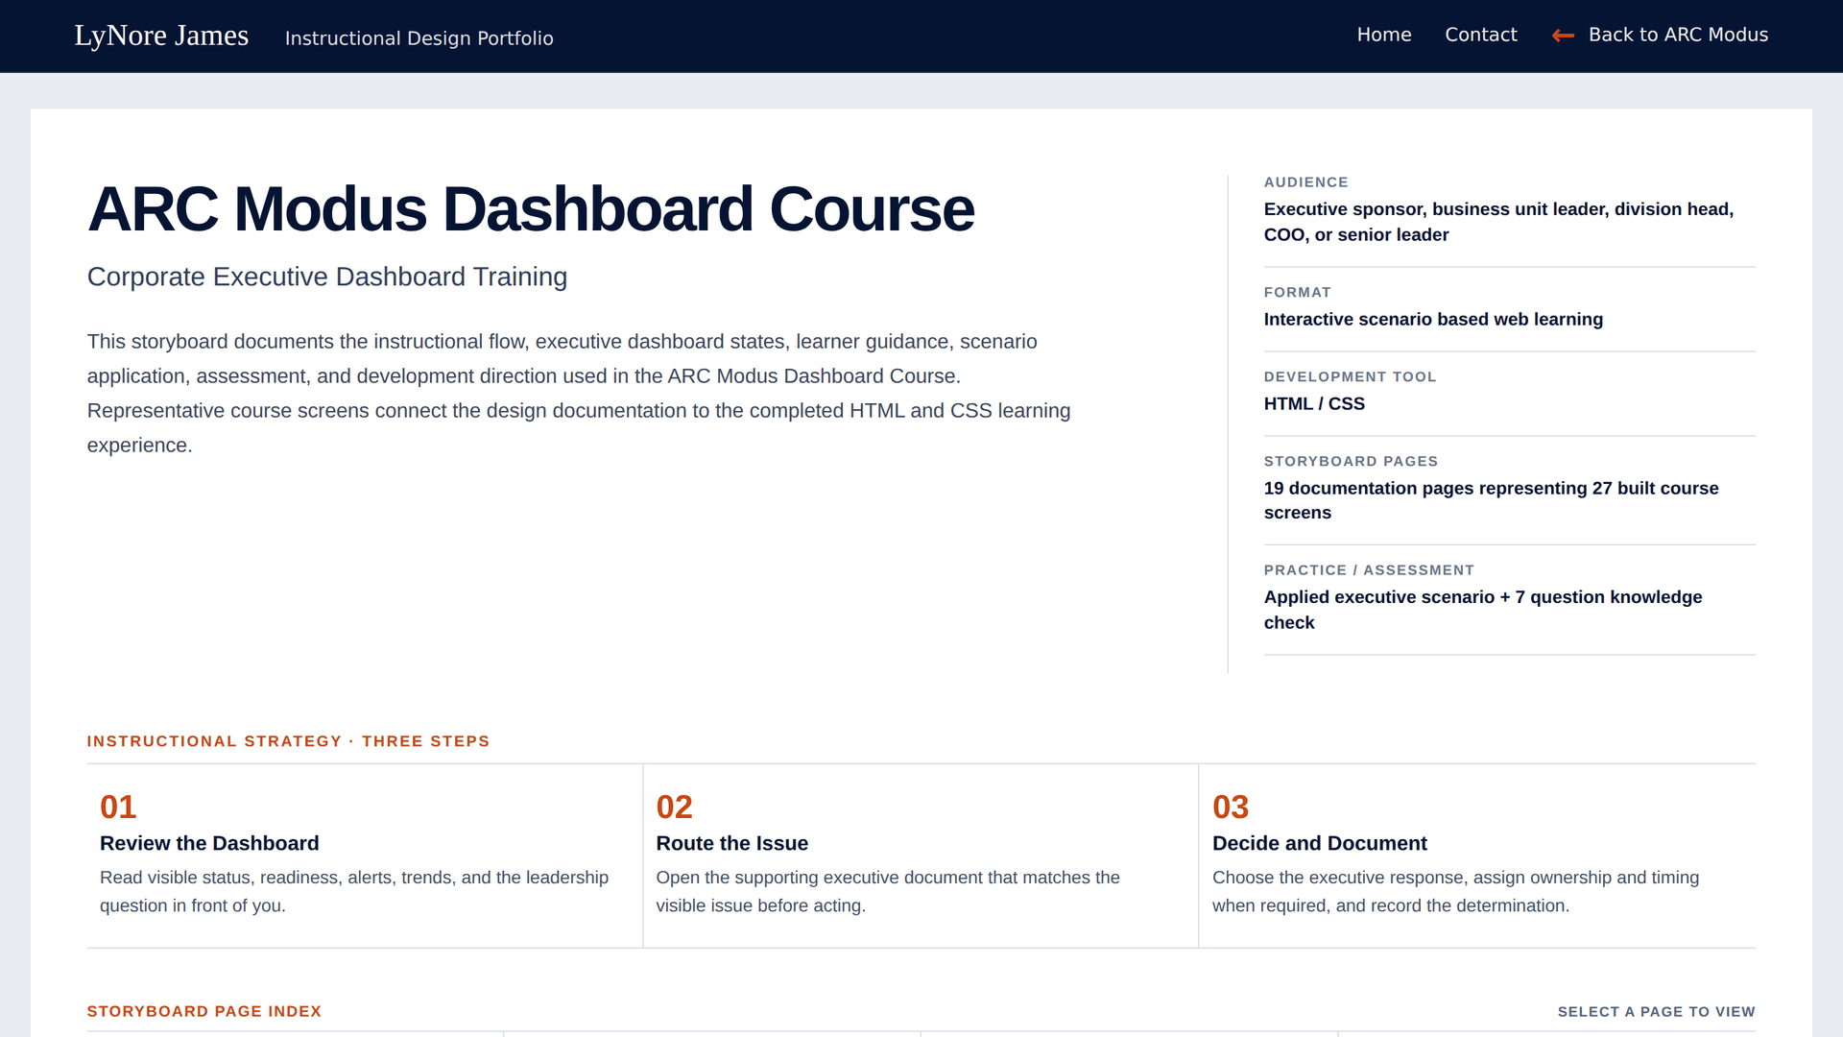1843x1037 pixels.
Task: Click the 01 Review the Dashboard step
Action: point(365,856)
